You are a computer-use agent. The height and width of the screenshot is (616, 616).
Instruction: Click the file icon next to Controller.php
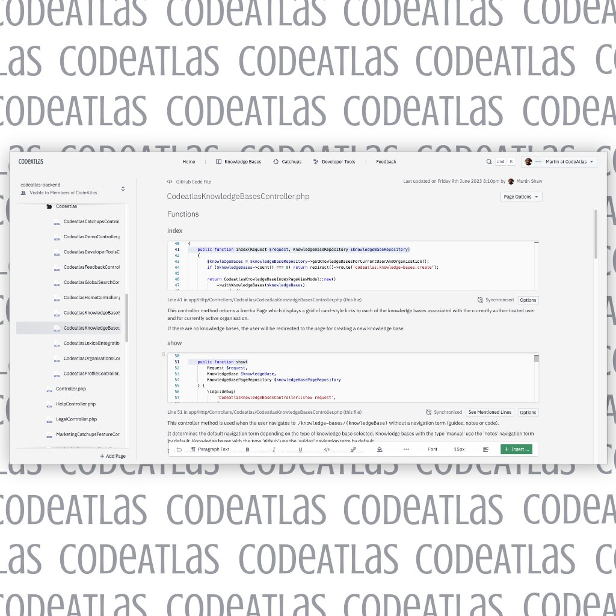click(49, 389)
